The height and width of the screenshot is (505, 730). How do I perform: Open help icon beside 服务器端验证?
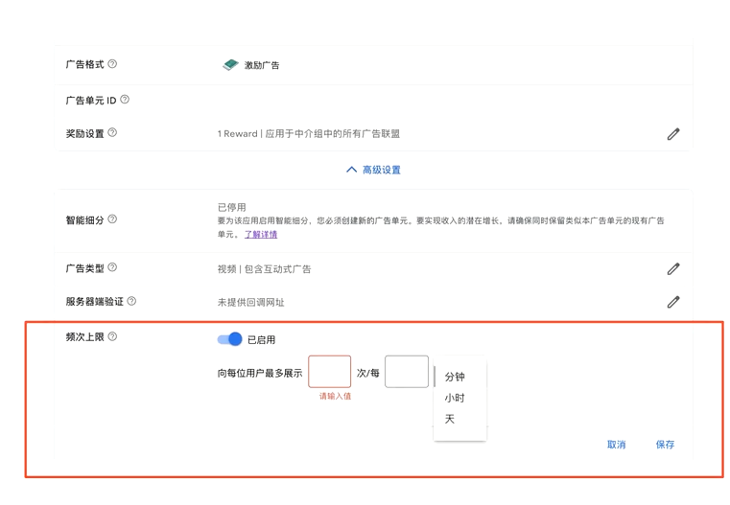pos(131,301)
